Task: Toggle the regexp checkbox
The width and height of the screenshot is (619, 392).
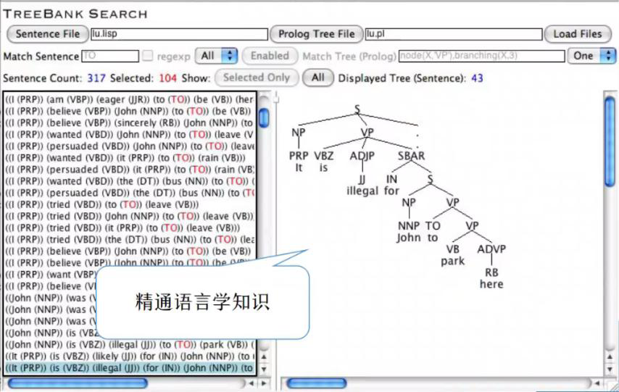Action: tap(147, 56)
